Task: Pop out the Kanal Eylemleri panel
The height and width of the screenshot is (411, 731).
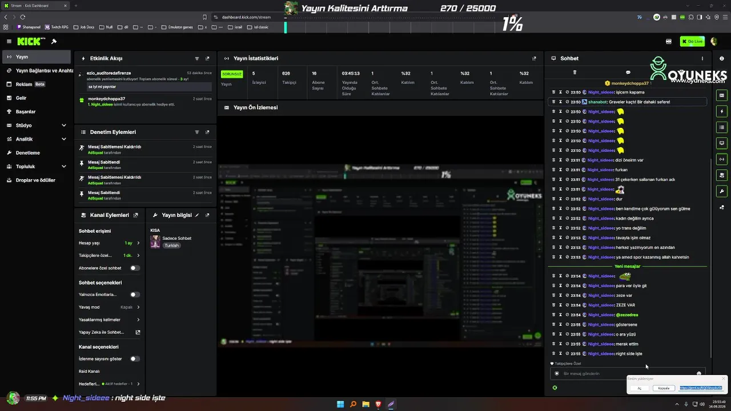Action: (x=135, y=215)
